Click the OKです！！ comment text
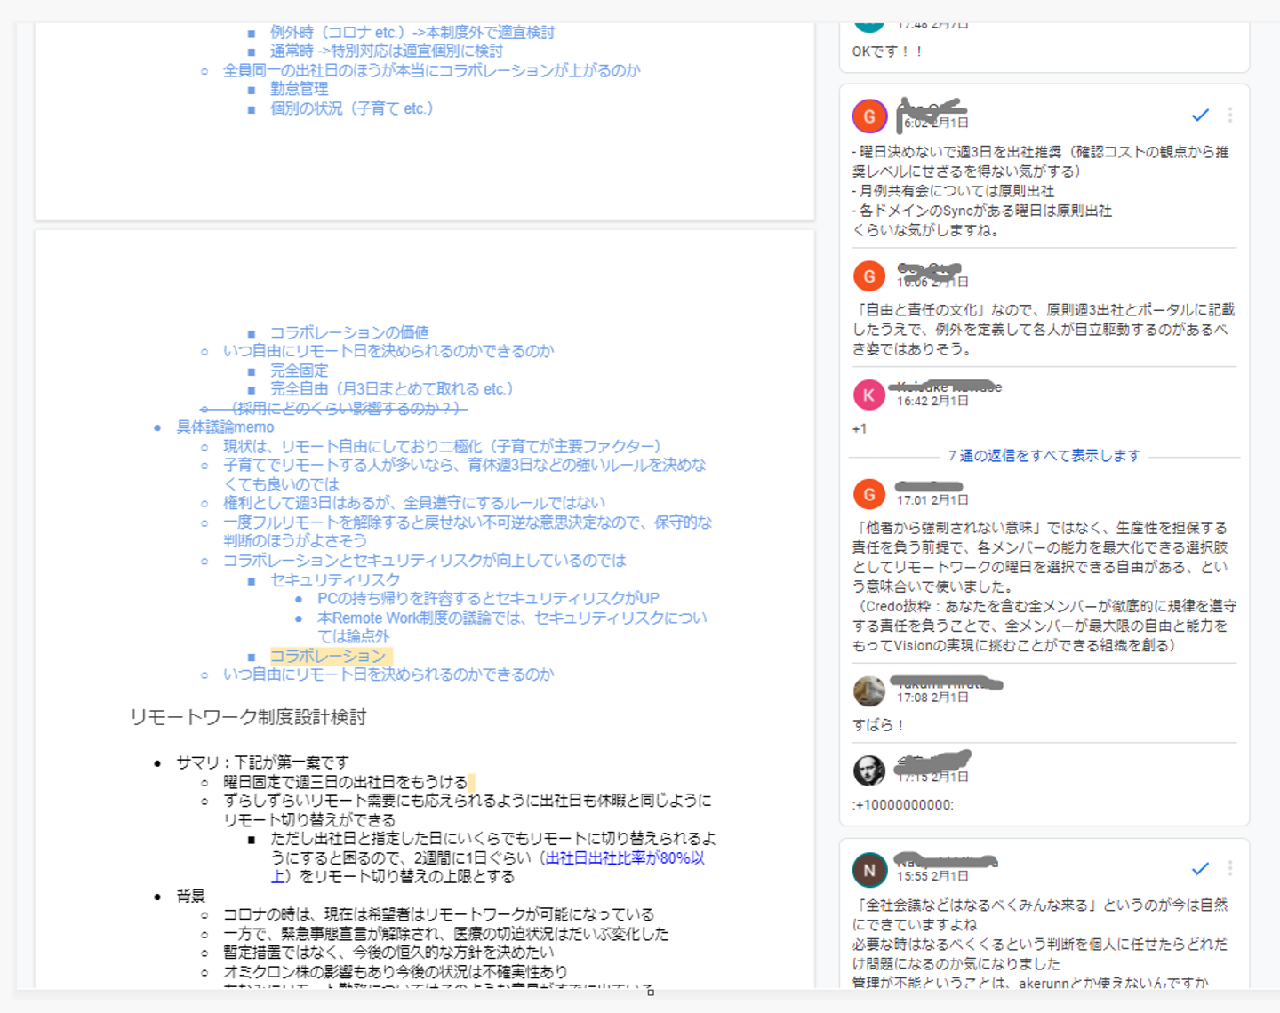1280x1013 pixels. [887, 52]
